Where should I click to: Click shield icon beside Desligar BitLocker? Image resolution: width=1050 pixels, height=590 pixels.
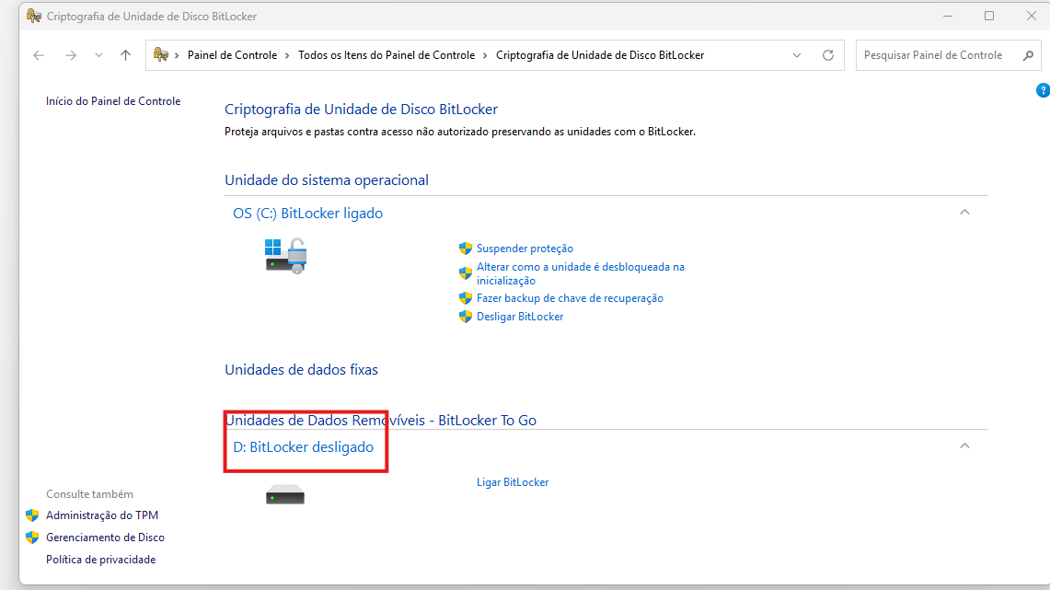[466, 316]
